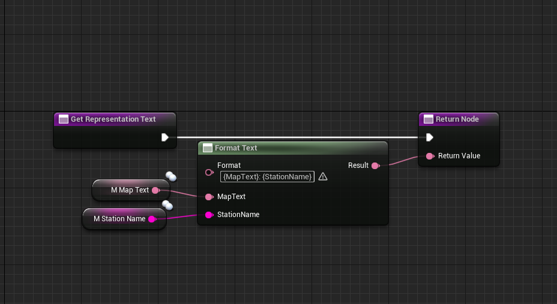
Task: Click the StationName input pin on Format Text
Action: pos(209,215)
